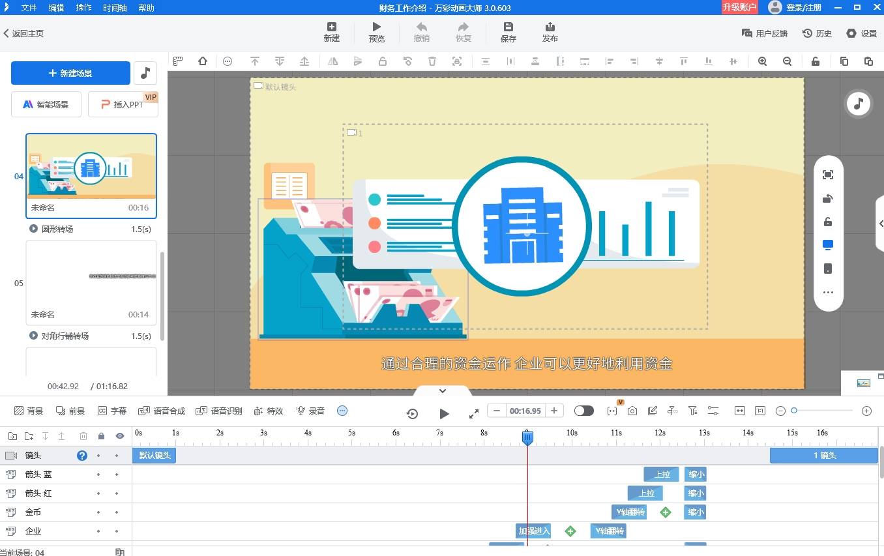Toggle the eye icon in timeline header

[x=120, y=436]
